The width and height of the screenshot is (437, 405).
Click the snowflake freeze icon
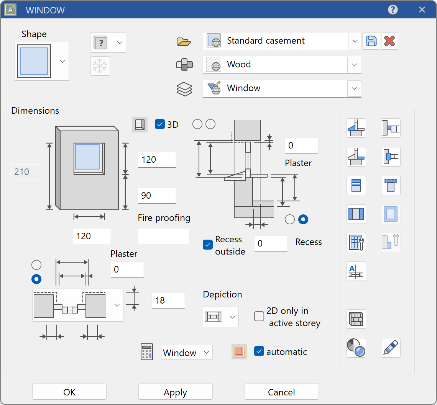pos(100,66)
